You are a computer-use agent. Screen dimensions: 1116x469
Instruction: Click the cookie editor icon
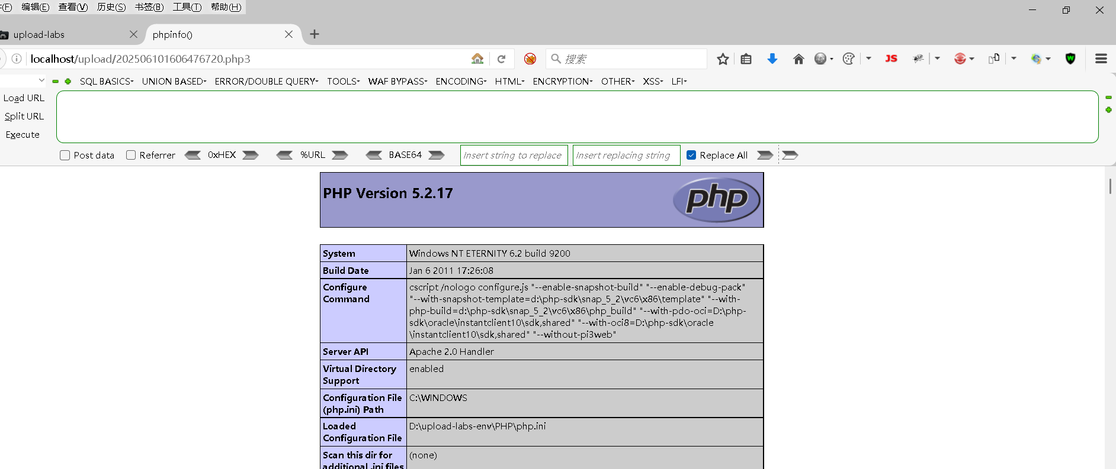tap(849, 59)
